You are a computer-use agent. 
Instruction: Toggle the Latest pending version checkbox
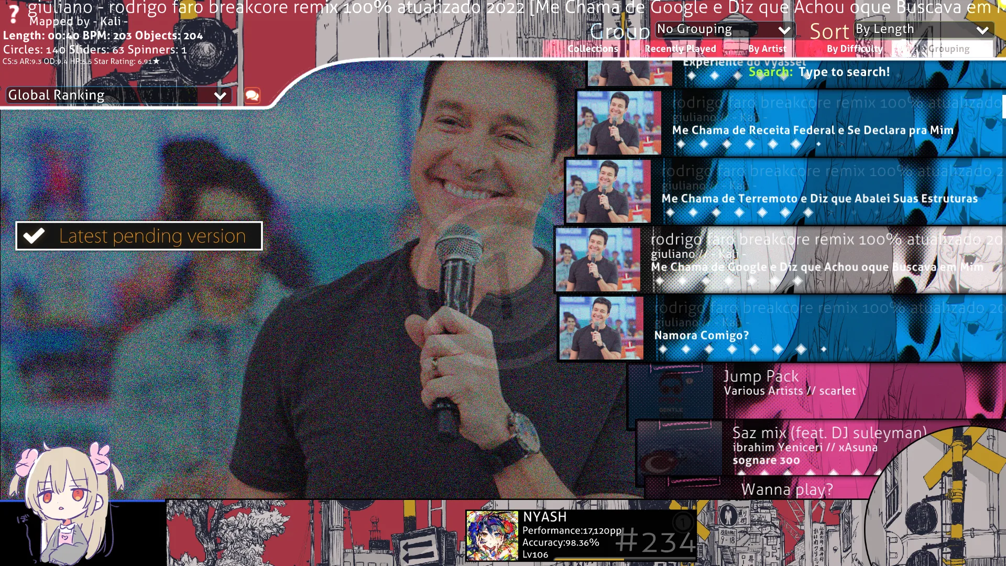point(139,236)
